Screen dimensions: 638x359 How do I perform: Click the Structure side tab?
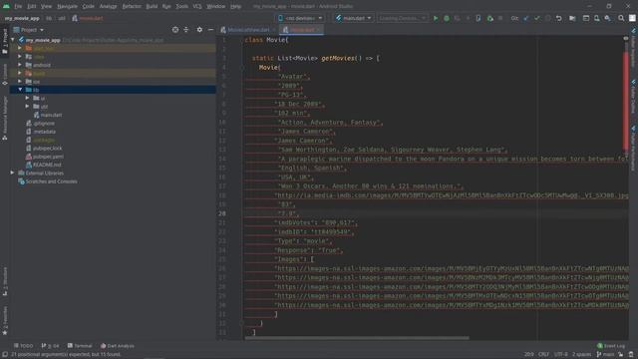coord(5,281)
